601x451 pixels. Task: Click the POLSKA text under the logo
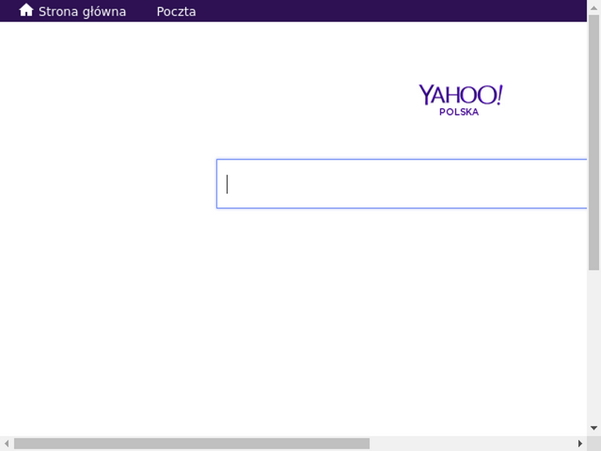tap(459, 112)
